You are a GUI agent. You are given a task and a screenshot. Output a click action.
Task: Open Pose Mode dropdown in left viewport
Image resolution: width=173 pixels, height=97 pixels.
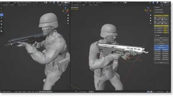click(8, 3)
